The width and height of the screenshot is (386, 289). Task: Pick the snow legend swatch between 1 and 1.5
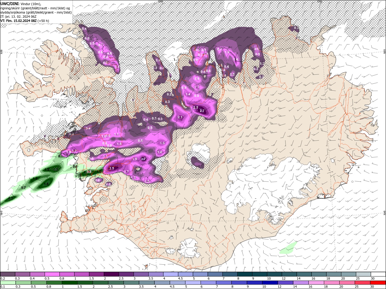click(81, 274)
